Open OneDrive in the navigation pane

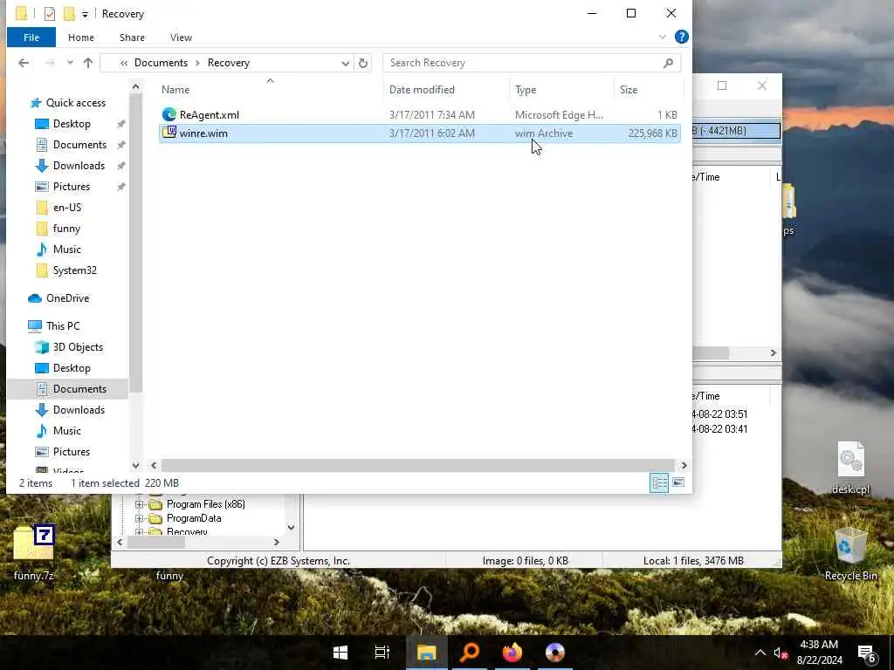coord(67,298)
